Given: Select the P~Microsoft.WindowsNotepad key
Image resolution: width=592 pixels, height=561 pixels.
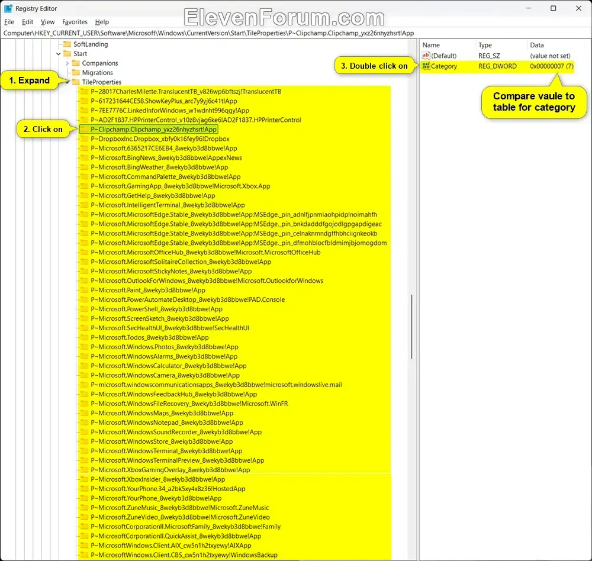Looking at the screenshot, I should click(167, 423).
